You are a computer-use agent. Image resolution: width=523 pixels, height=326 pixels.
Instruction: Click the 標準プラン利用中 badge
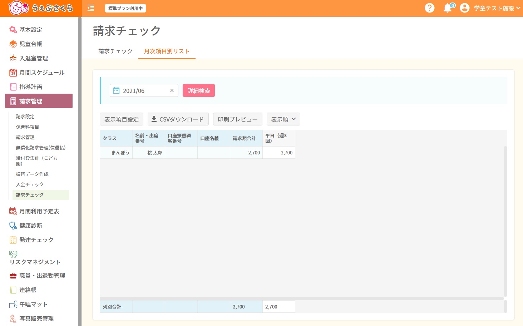coord(125,8)
